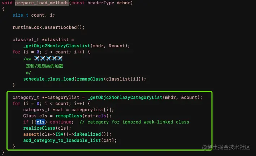The width and height of the screenshot is (256, 156).
Task: Click the comment about ignored weak-linked class
Action: [134, 122]
